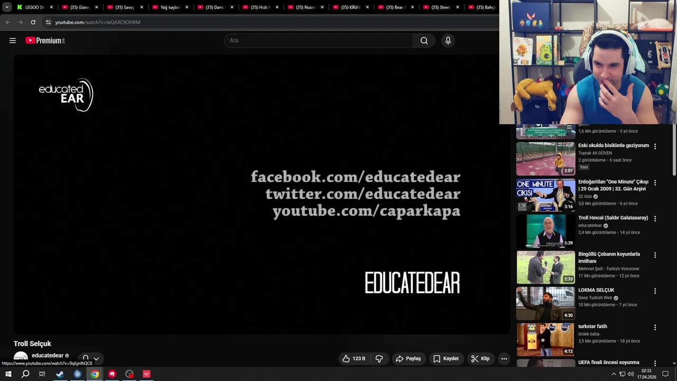Open more actions three-dot menu

(x=504, y=359)
